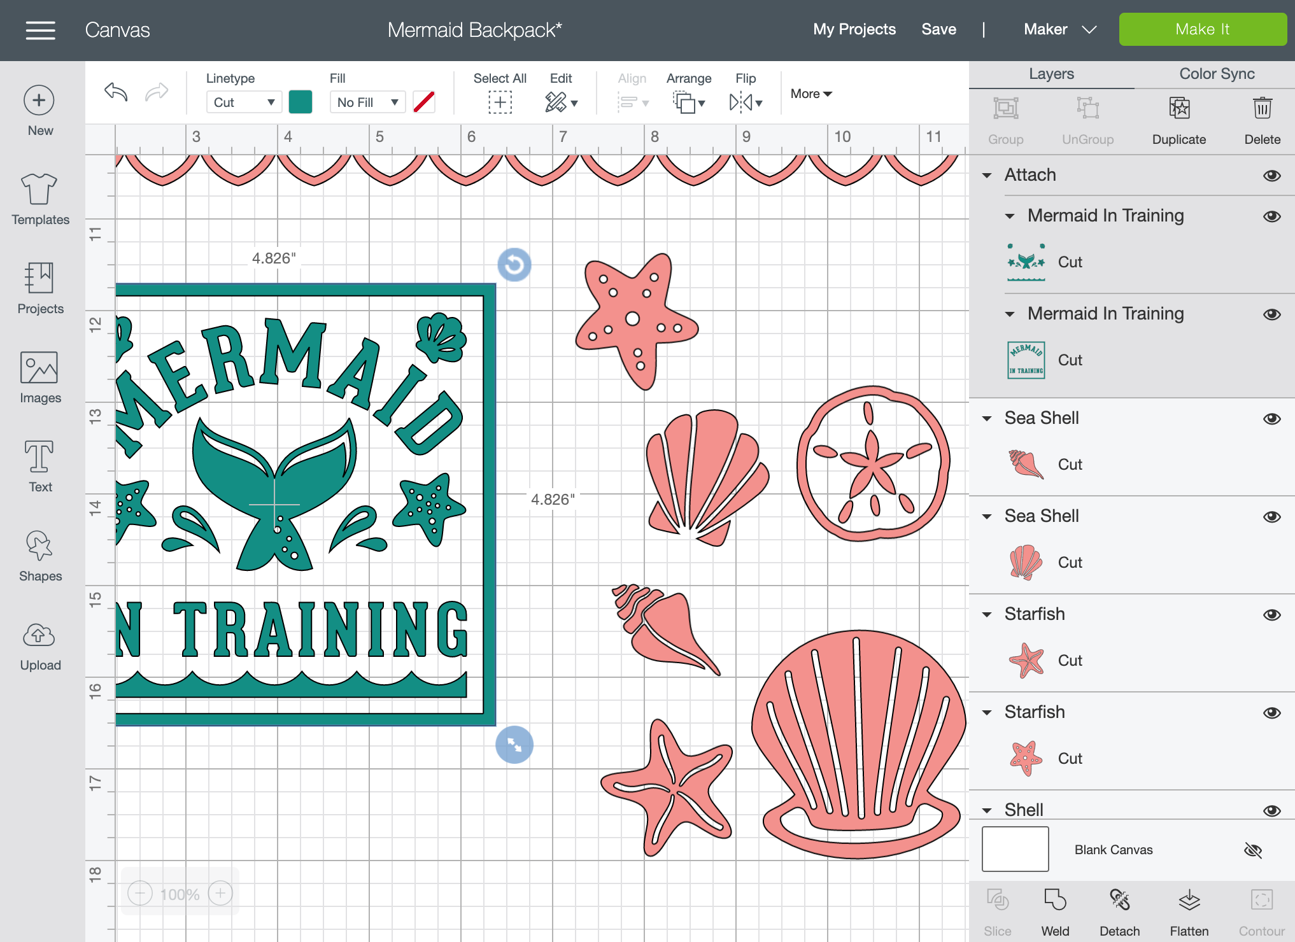Open the Arrange options icon
The width and height of the screenshot is (1295, 942).
(689, 102)
